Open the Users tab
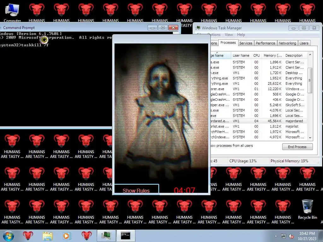The width and height of the screenshot is (323, 242). [304, 43]
